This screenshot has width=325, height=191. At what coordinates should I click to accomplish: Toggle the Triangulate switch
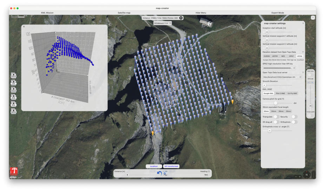[x=277, y=117]
